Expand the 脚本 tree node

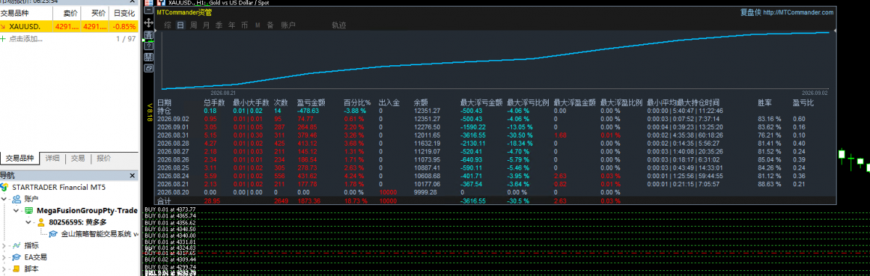(x=4, y=269)
